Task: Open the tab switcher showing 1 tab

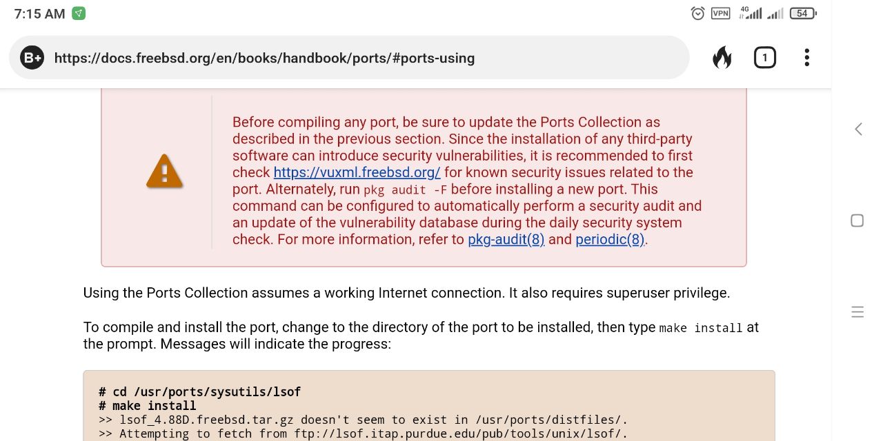Action: (x=764, y=58)
